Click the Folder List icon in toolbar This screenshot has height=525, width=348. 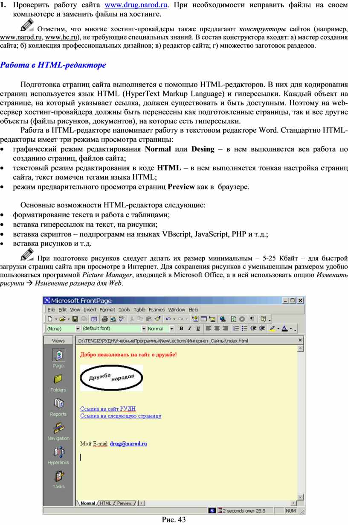94,319
